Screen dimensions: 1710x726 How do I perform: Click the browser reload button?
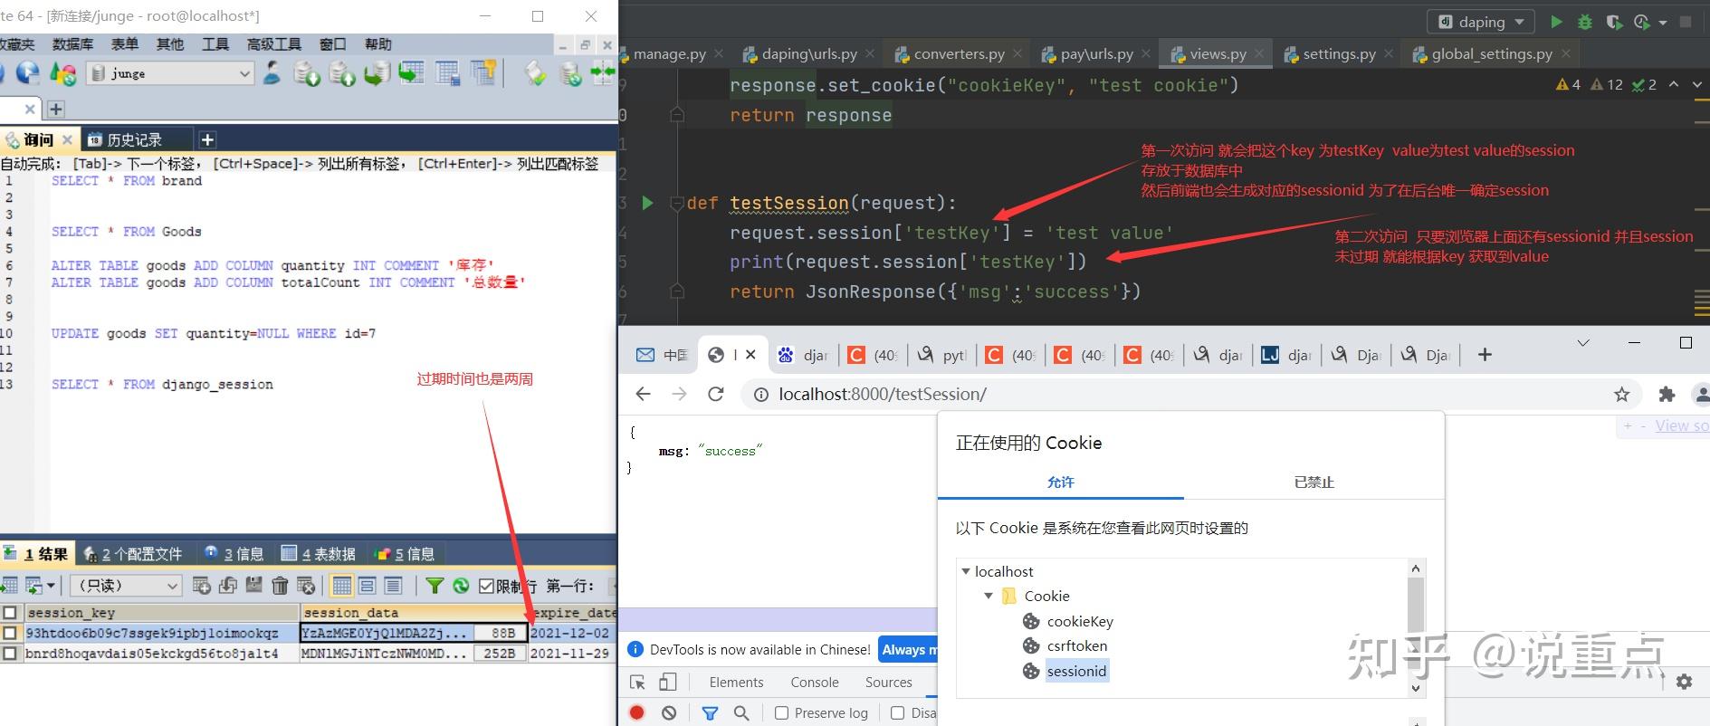(x=716, y=394)
